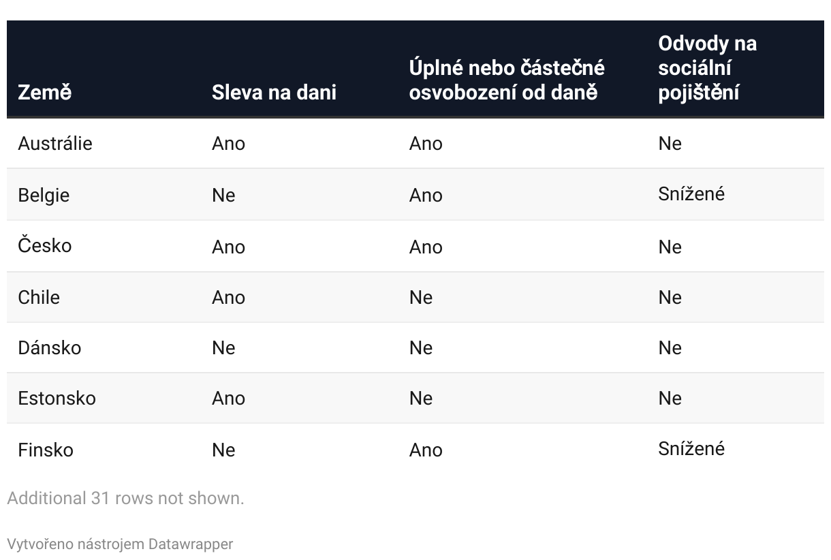831x560 pixels.
Task: Select the Česko country cell
Action: (45, 246)
